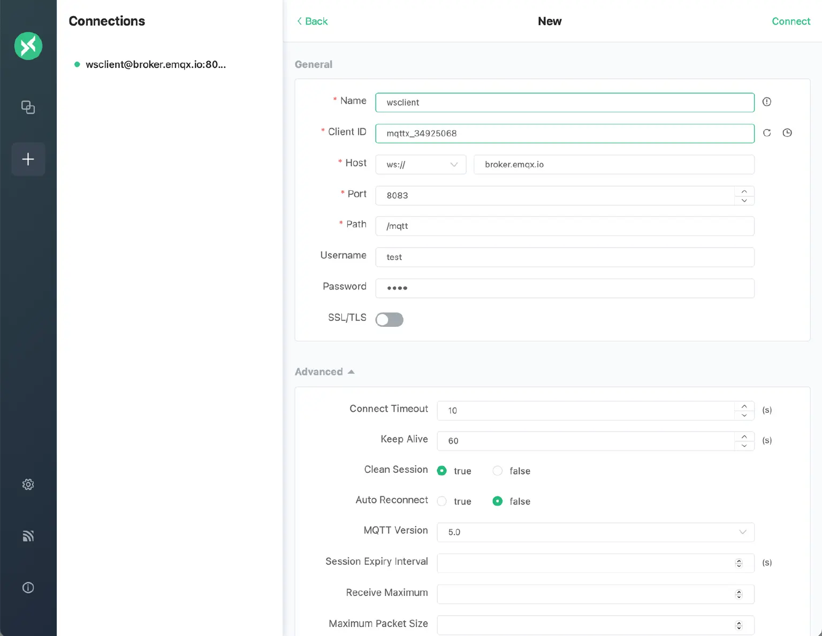Viewport: 822px width, 636px height.
Task: Open the ws:// protocol dropdown
Action: pyautogui.click(x=421, y=164)
